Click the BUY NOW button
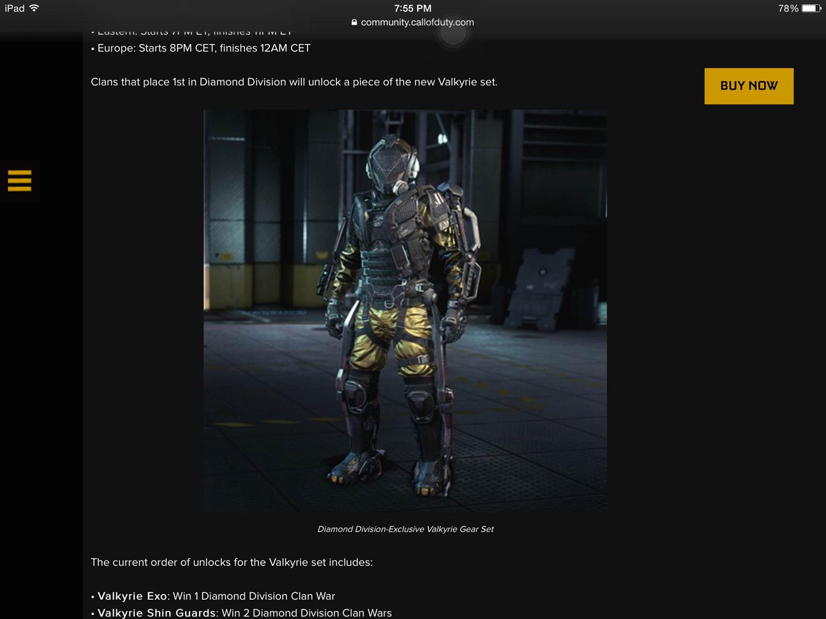This screenshot has width=826, height=619. [749, 86]
